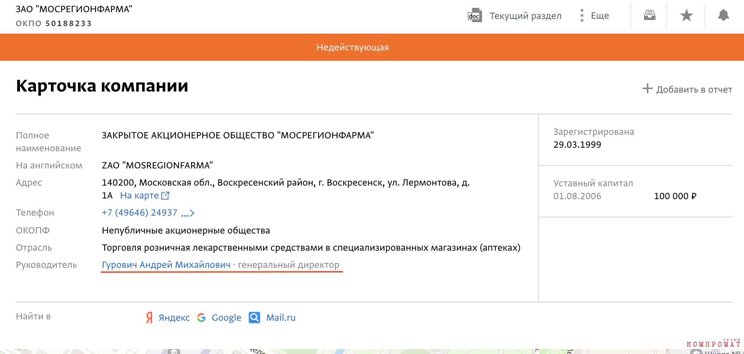
Task: Click the address text '140200, Московская обл.'
Action: coord(158,182)
